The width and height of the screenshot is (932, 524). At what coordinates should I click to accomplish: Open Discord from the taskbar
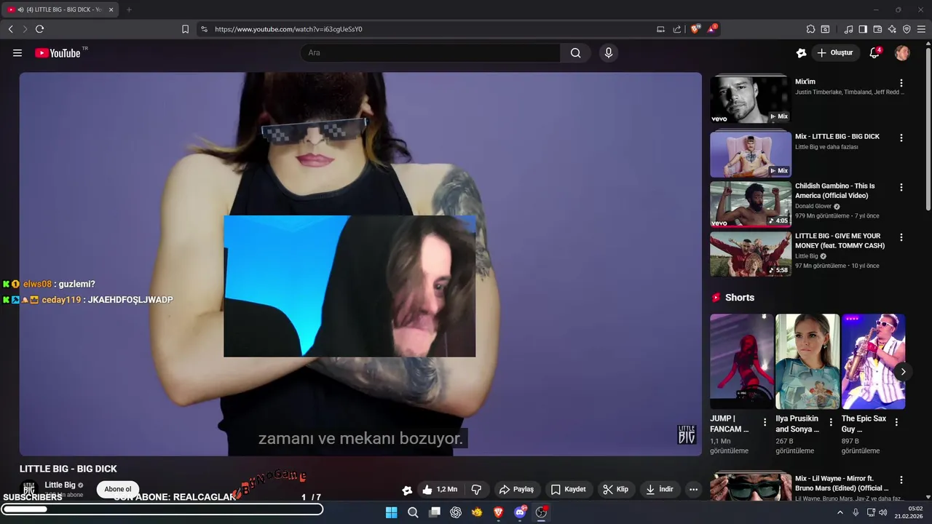(520, 512)
